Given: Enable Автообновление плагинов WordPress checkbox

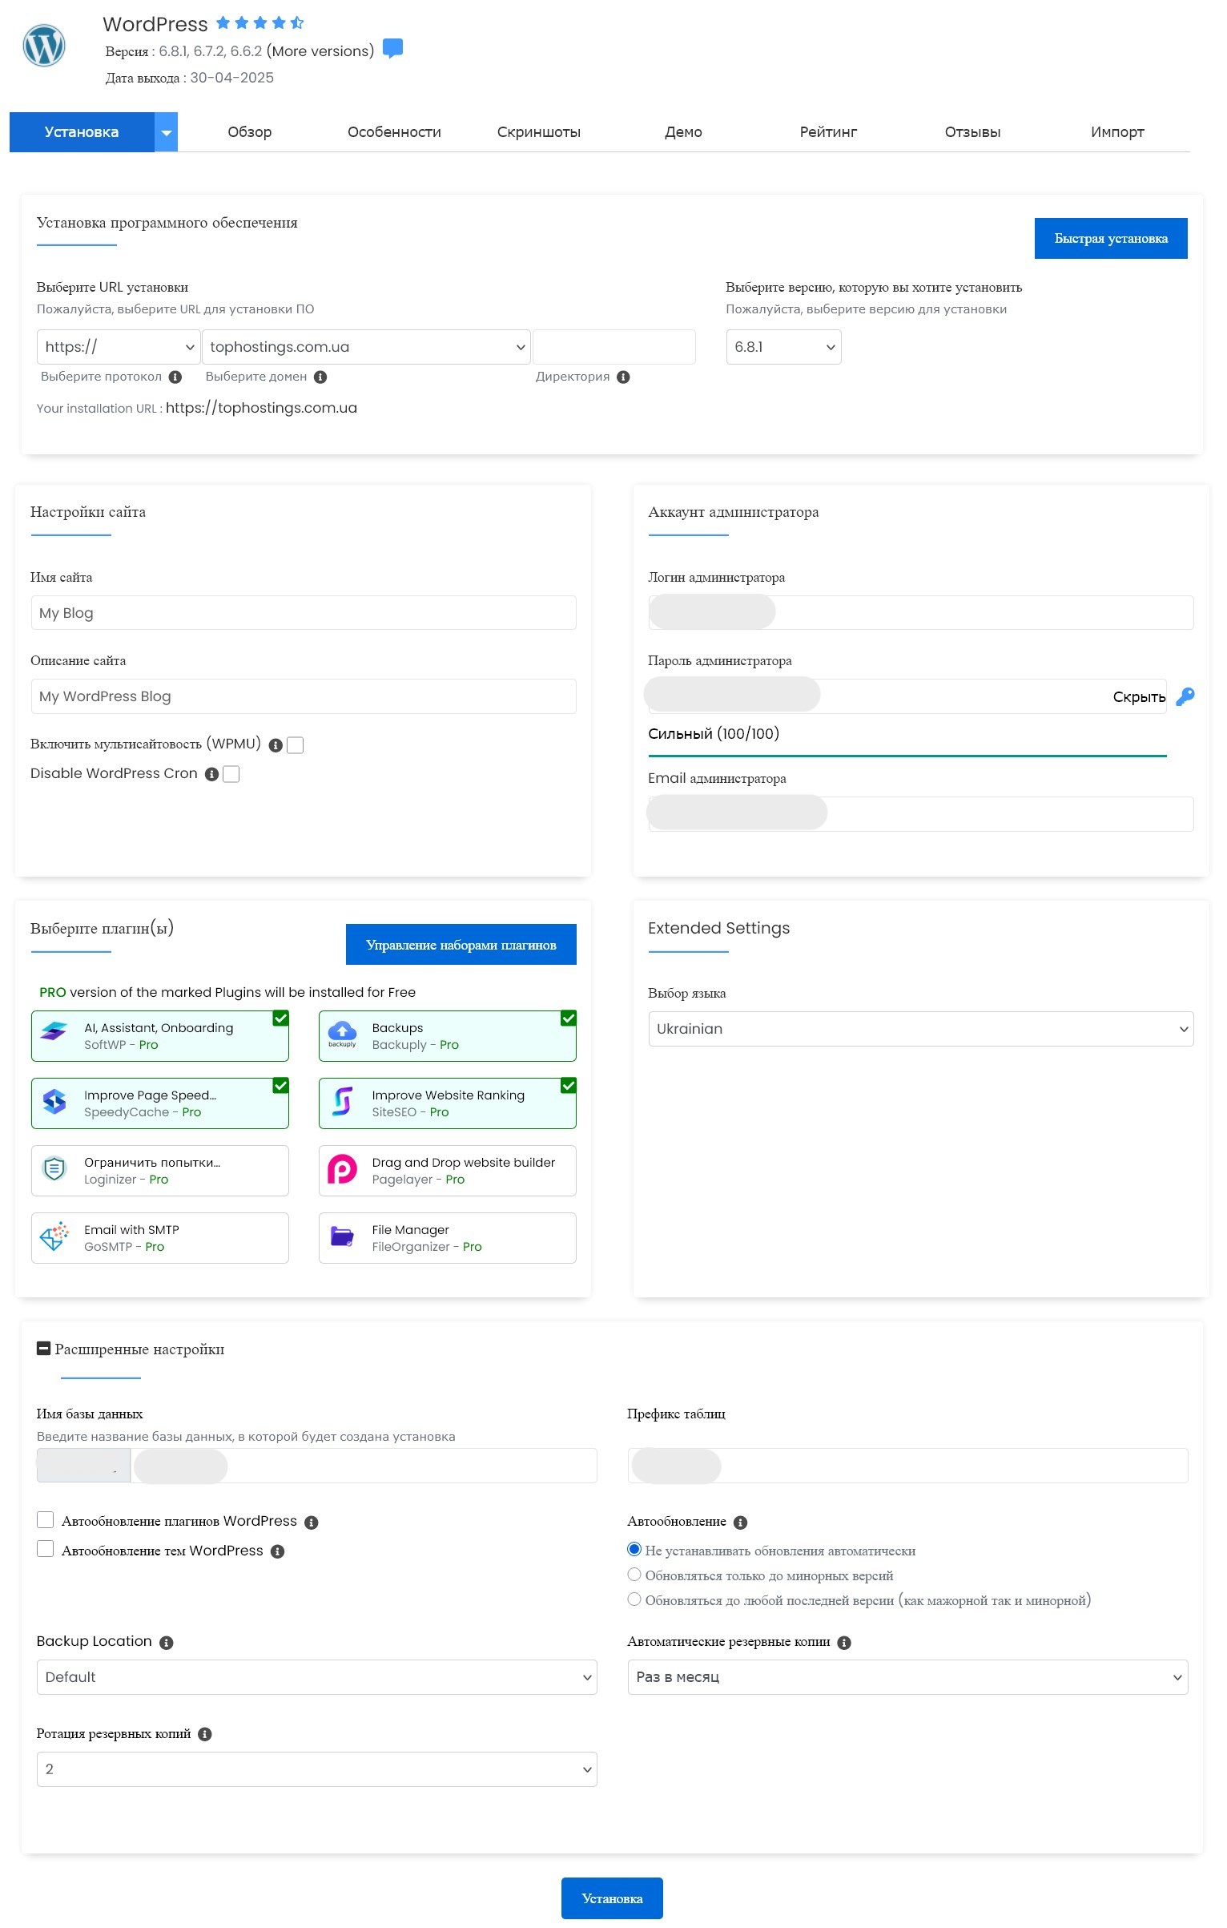Looking at the screenshot, I should pyautogui.click(x=45, y=1520).
